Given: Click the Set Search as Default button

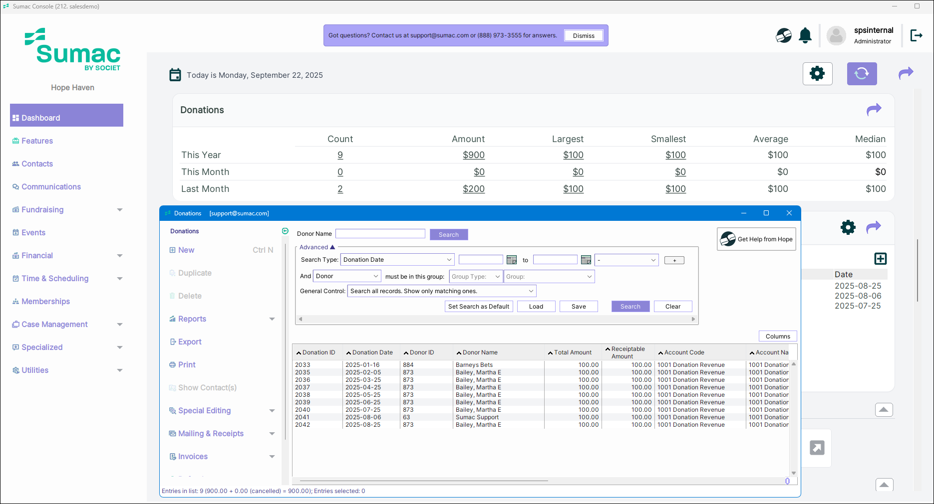Looking at the screenshot, I should point(478,307).
